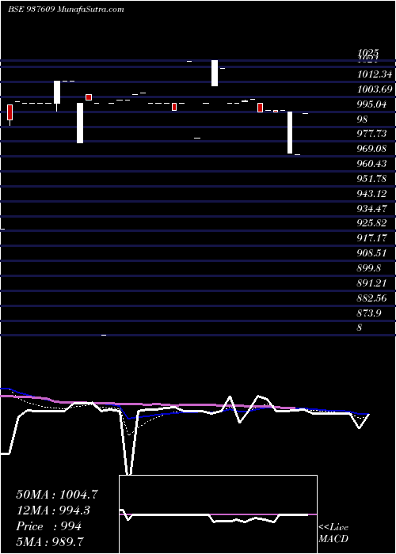Click the 977.73 price axis label
Viewport: 396px width, 554px height.
tap(372, 135)
